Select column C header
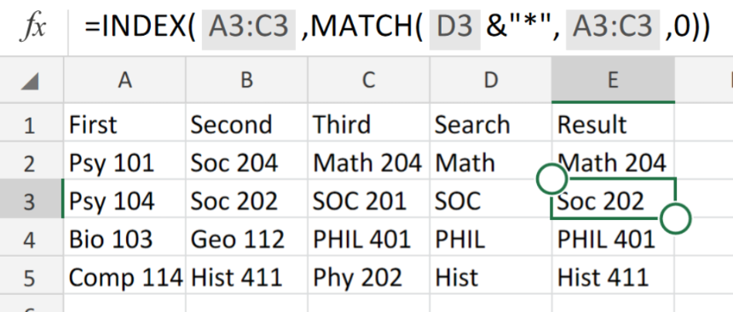The height and width of the screenshot is (312, 733). pos(369,80)
